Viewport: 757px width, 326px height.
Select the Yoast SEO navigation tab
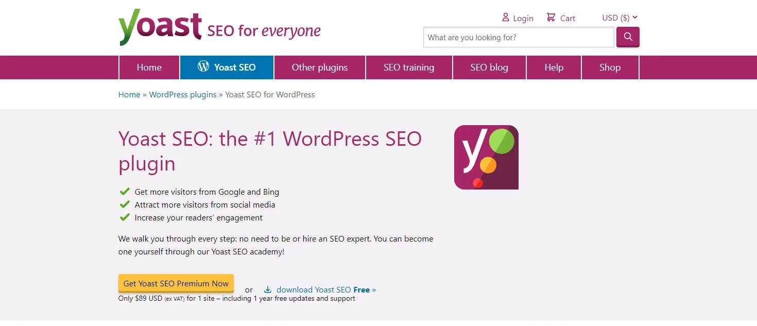[227, 67]
